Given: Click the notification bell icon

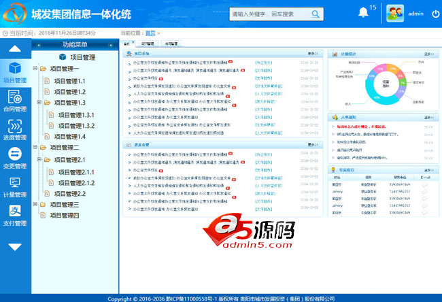Looking at the screenshot, I should 363,13.
